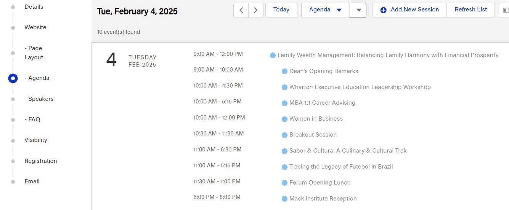This screenshot has height=210, width=509.
Task: Click the plus icon for Add New Session
Action: pos(384,10)
